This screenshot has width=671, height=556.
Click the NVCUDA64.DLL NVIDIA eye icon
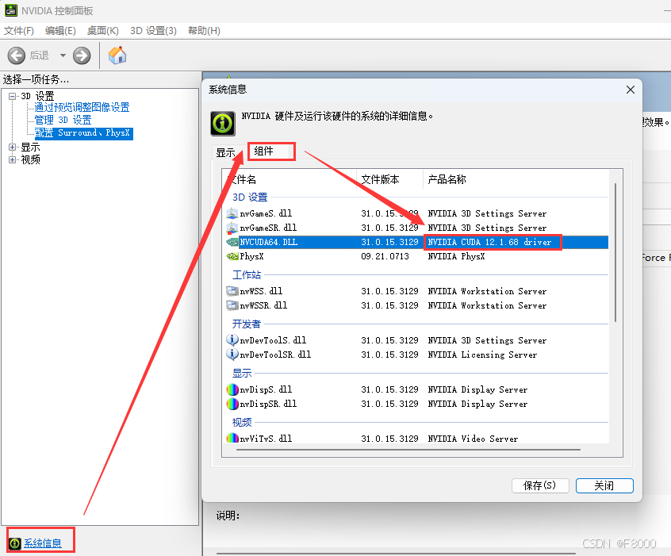pos(232,242)
